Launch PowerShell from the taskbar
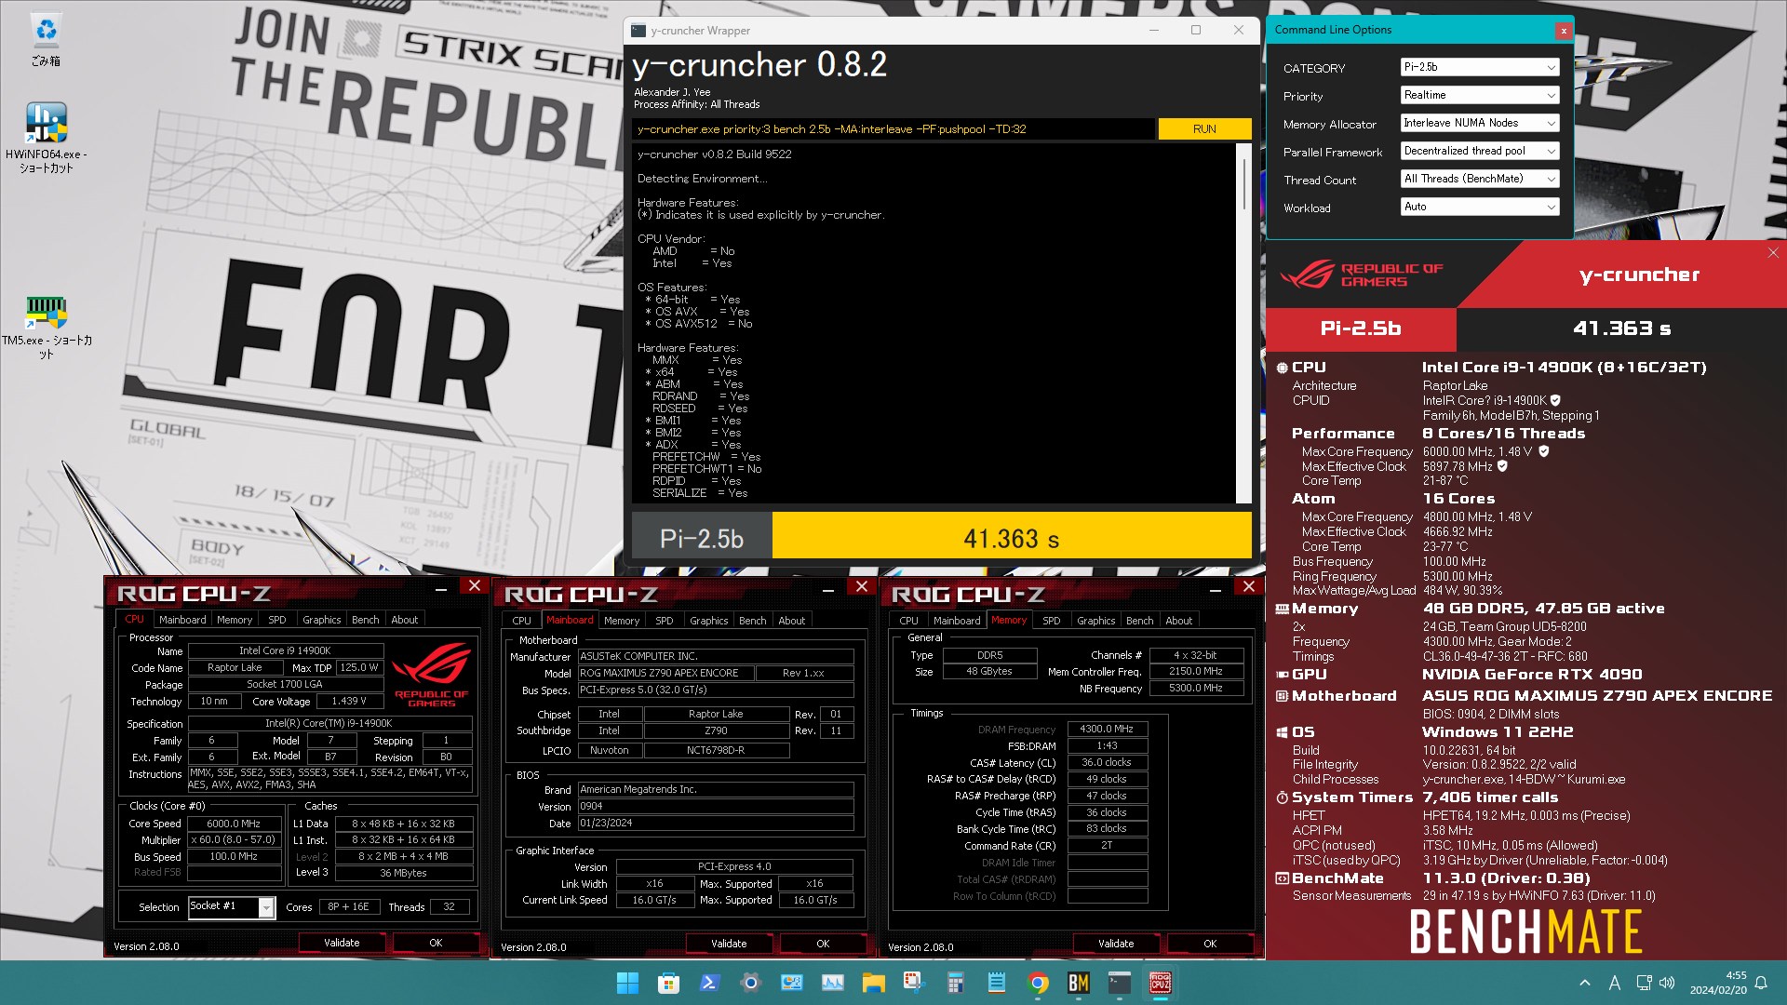This screenshot has height=1005, width=1787. (709, 983)
